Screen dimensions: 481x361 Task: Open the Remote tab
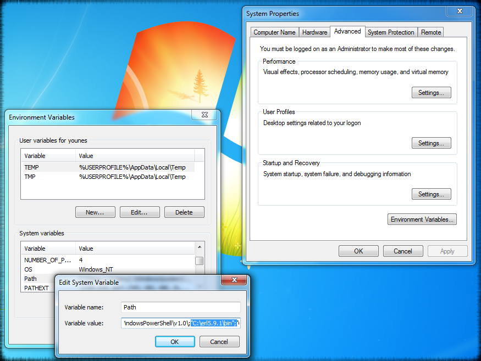430,32
